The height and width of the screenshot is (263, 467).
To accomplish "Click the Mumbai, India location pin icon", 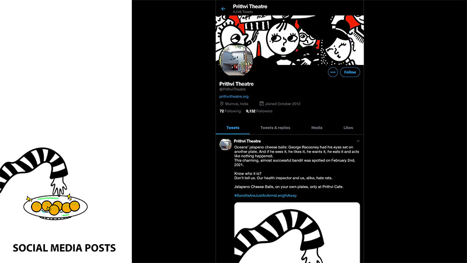I will click(222, 104).
